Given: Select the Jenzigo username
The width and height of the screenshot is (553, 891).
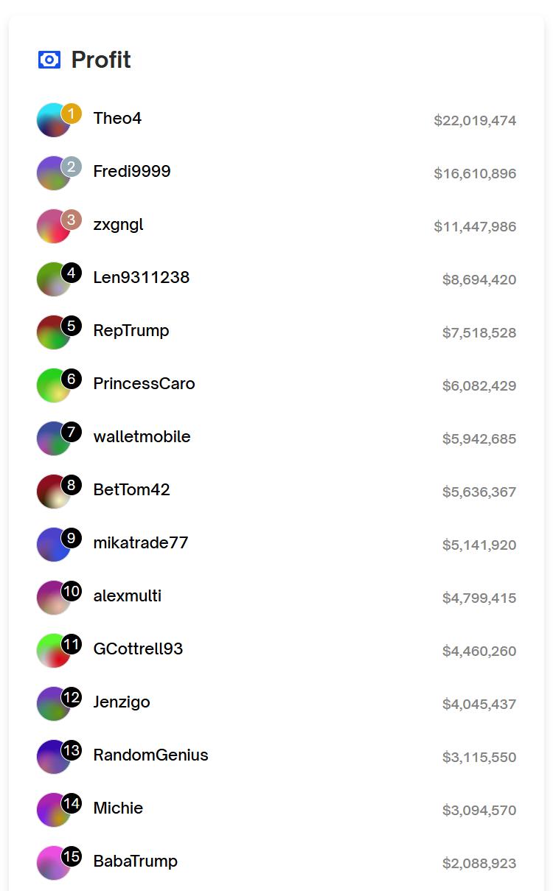Looking at the screenshot, I should [x=121, y=702].
